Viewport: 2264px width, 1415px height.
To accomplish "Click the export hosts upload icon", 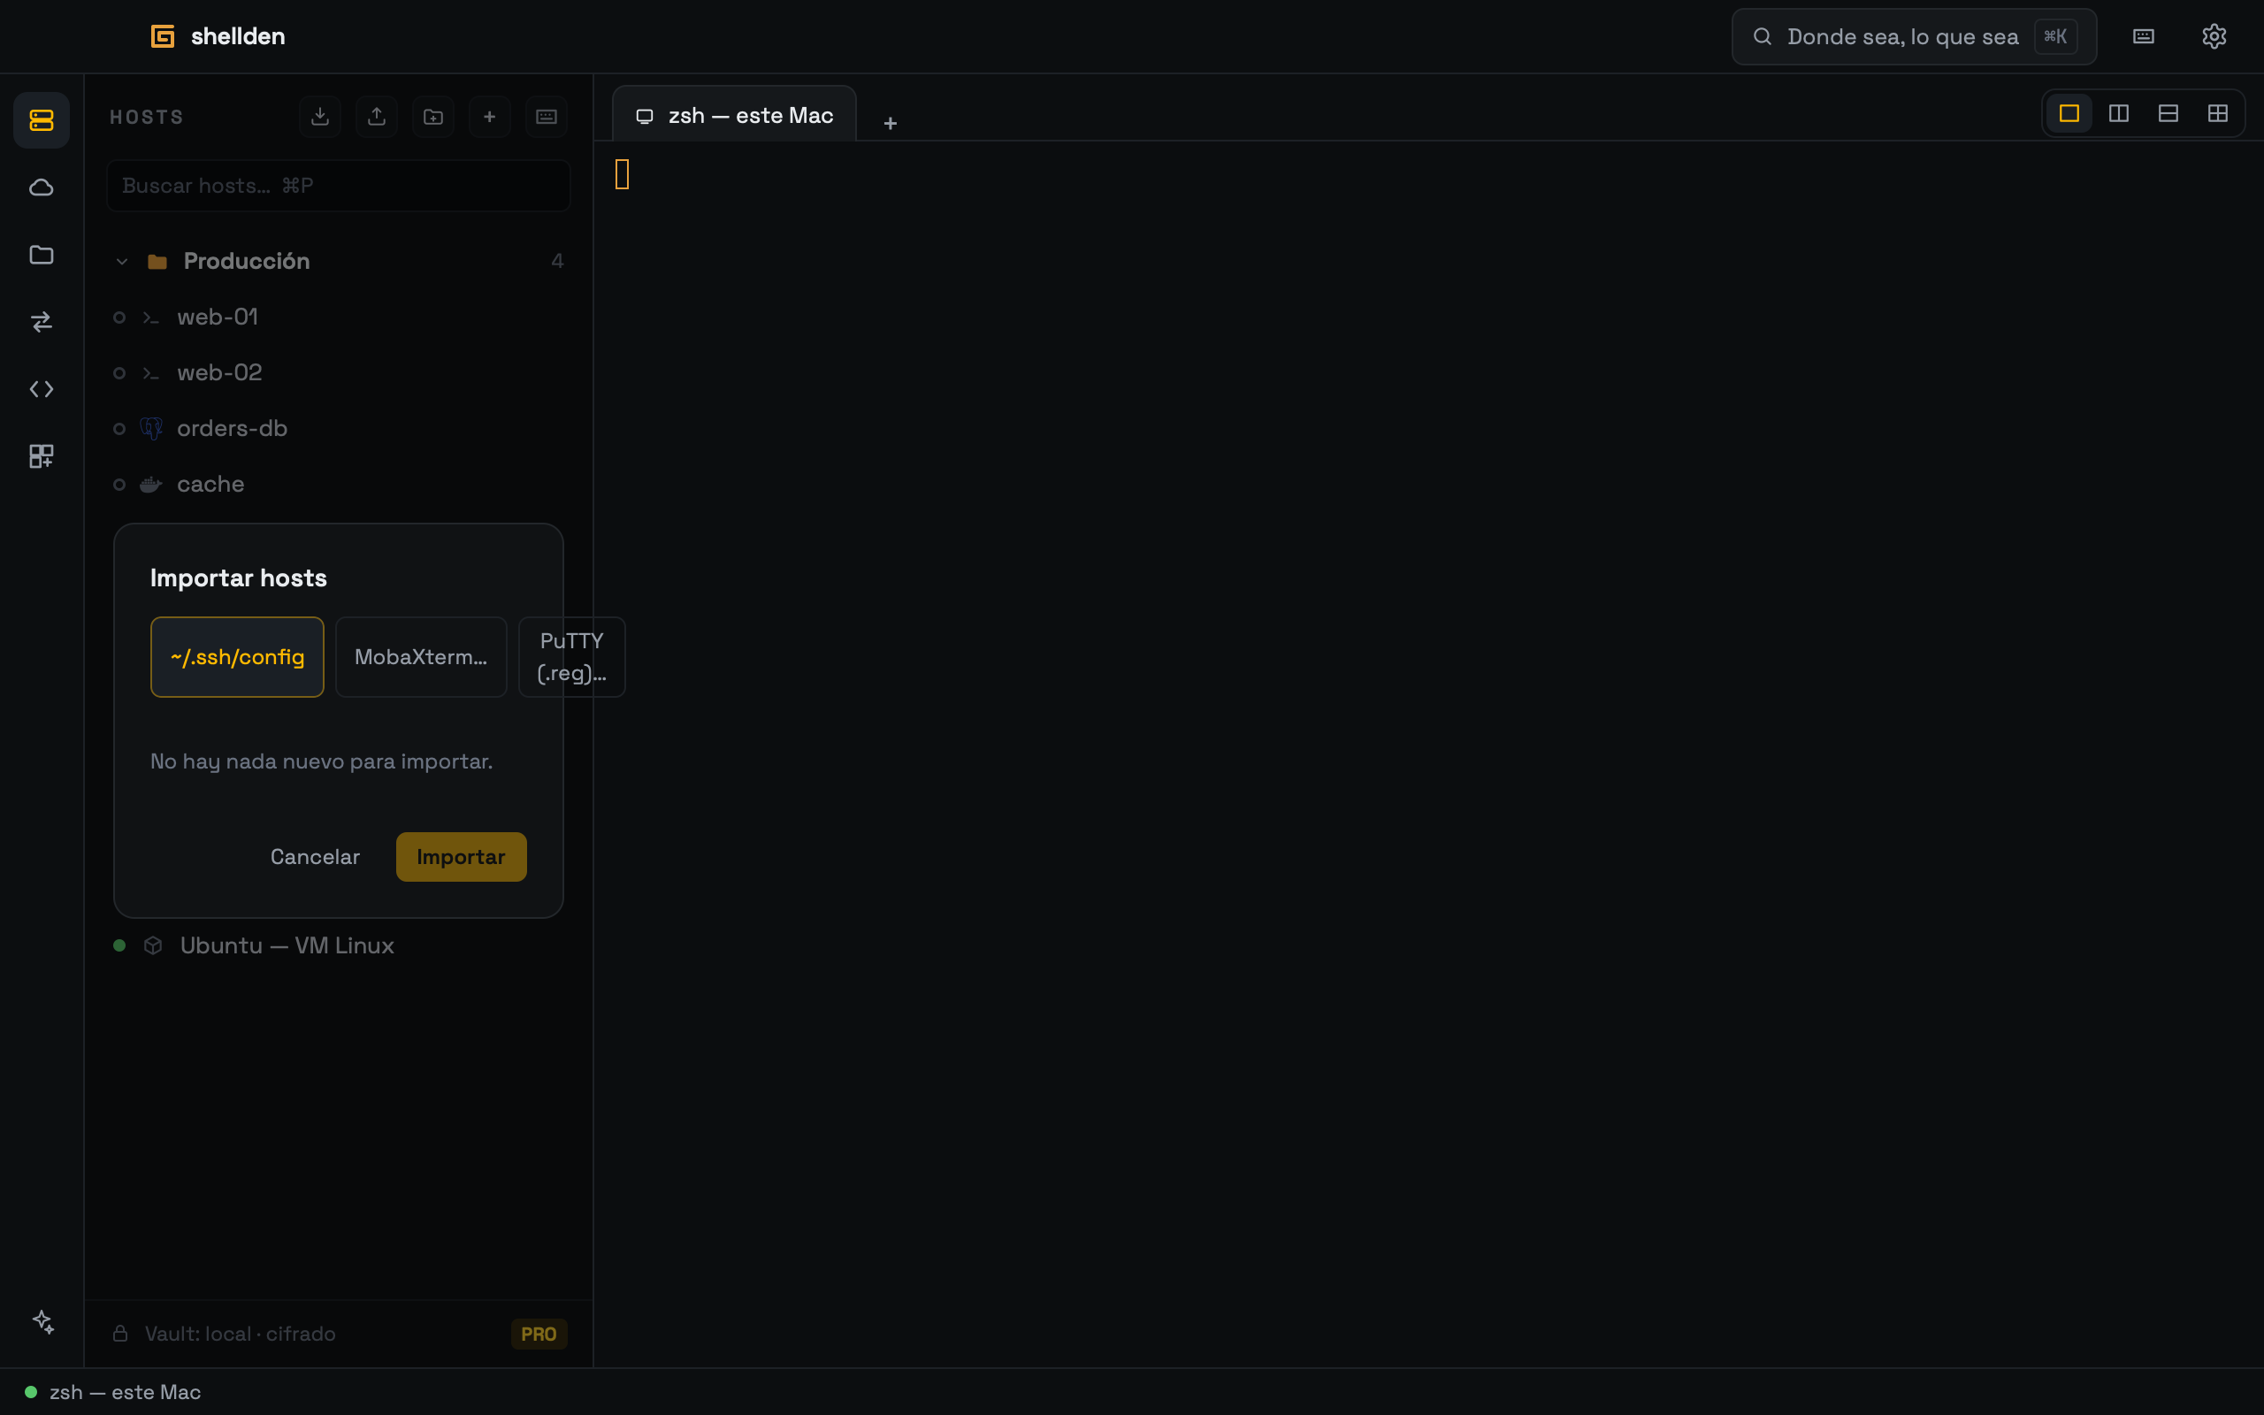I will pyautogui.click(x=377, y=116).
